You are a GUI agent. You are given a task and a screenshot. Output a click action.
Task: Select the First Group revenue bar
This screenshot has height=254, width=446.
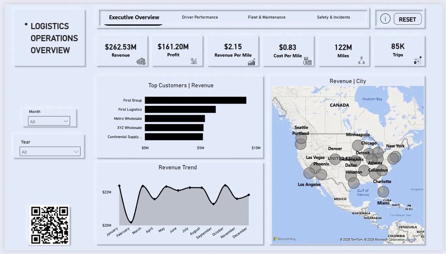pos(195,100)
